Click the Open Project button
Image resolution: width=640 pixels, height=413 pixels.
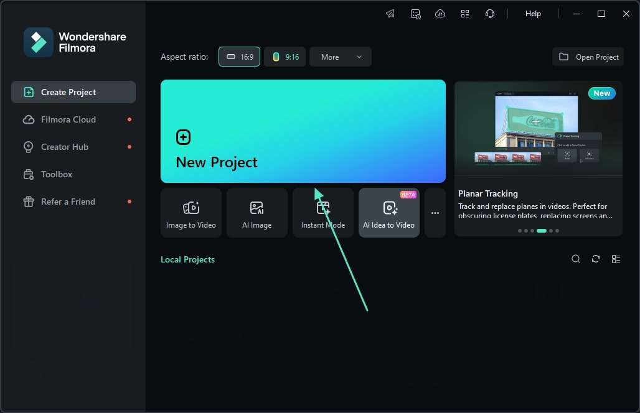click(x=588, y=57)
